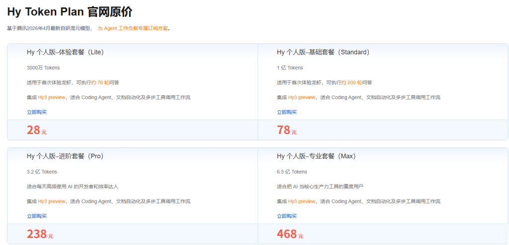Image resolution: width=509 pixels, height=245 pixels.
Task: Click the "78 元" price
Action: point(287,130)
